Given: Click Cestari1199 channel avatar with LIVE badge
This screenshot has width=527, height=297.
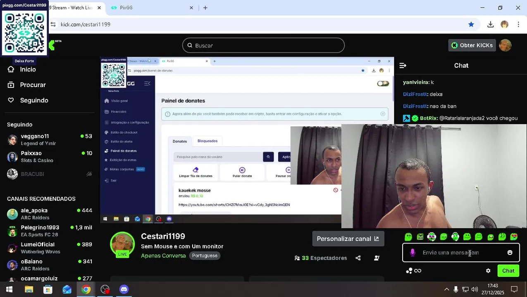Looking at the screenshot, I should tap(122, 244).
